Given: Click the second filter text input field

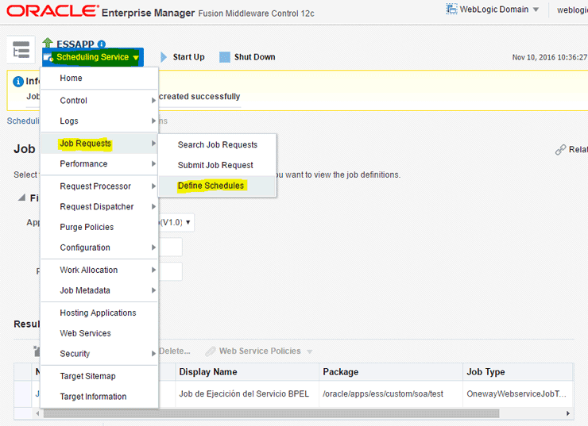Looking at the screenshot, I should (171, 271).
